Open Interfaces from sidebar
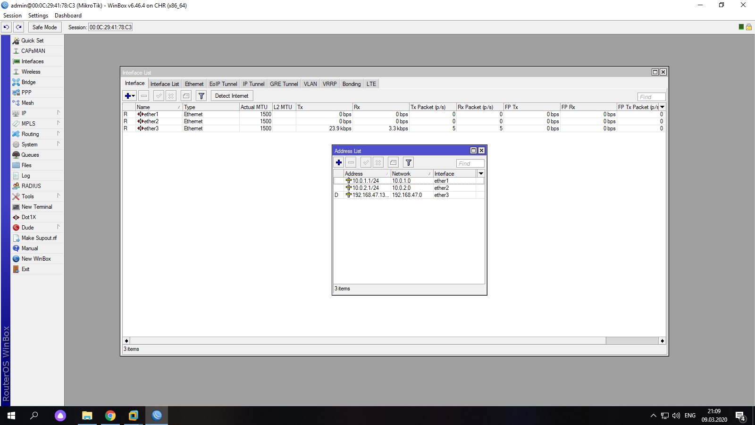Viewport: 755px width, 425px height. pos(37,61)
